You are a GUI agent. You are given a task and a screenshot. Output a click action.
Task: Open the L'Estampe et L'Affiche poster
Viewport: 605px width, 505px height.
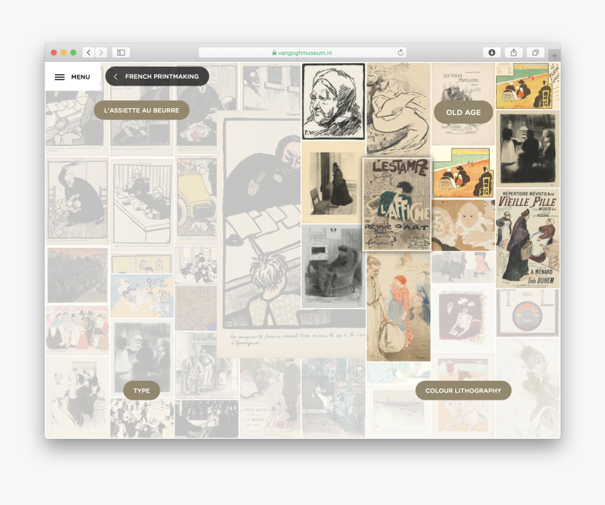[x=397, y=204]
